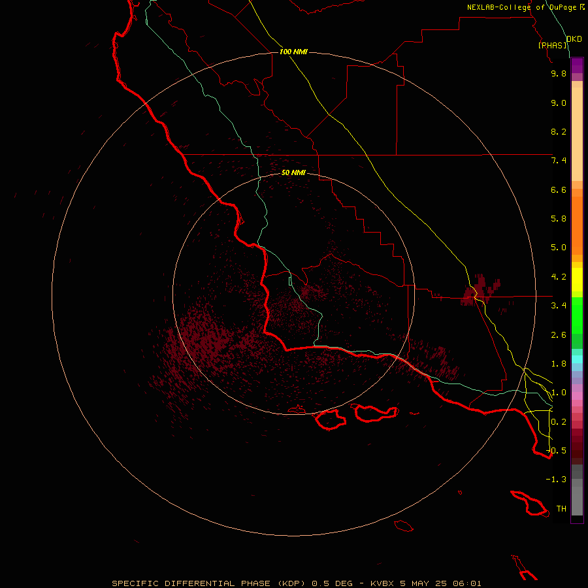
Task: Click the DKD product label
Action: (x=574, y=39)
